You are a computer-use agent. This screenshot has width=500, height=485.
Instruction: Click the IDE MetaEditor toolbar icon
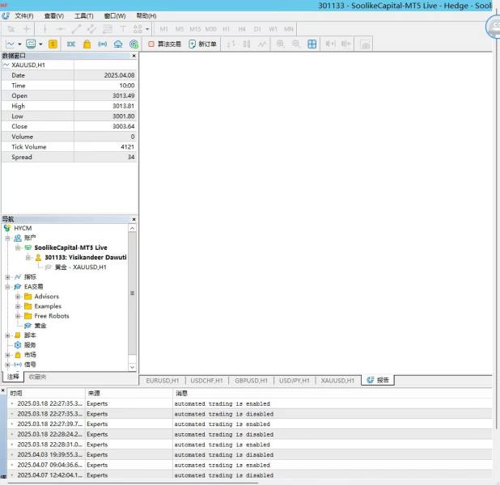(71, 44)
